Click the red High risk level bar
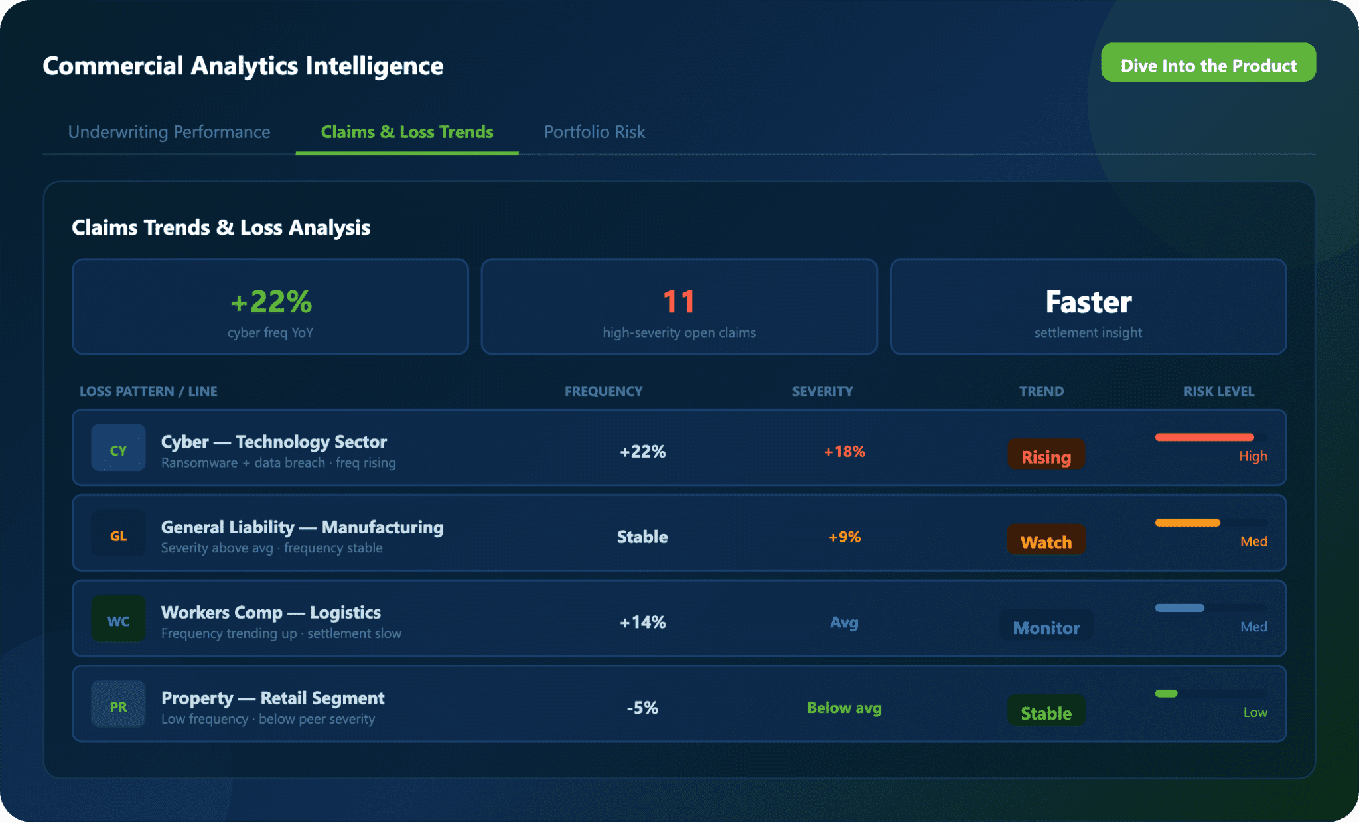This screenshot has width=1359, height=823. pyautogui.click(x=1204, y=437)
